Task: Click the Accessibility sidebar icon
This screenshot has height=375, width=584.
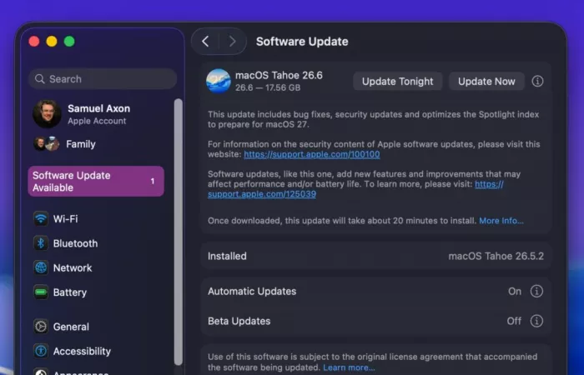Action: click(x=41, y=351)
